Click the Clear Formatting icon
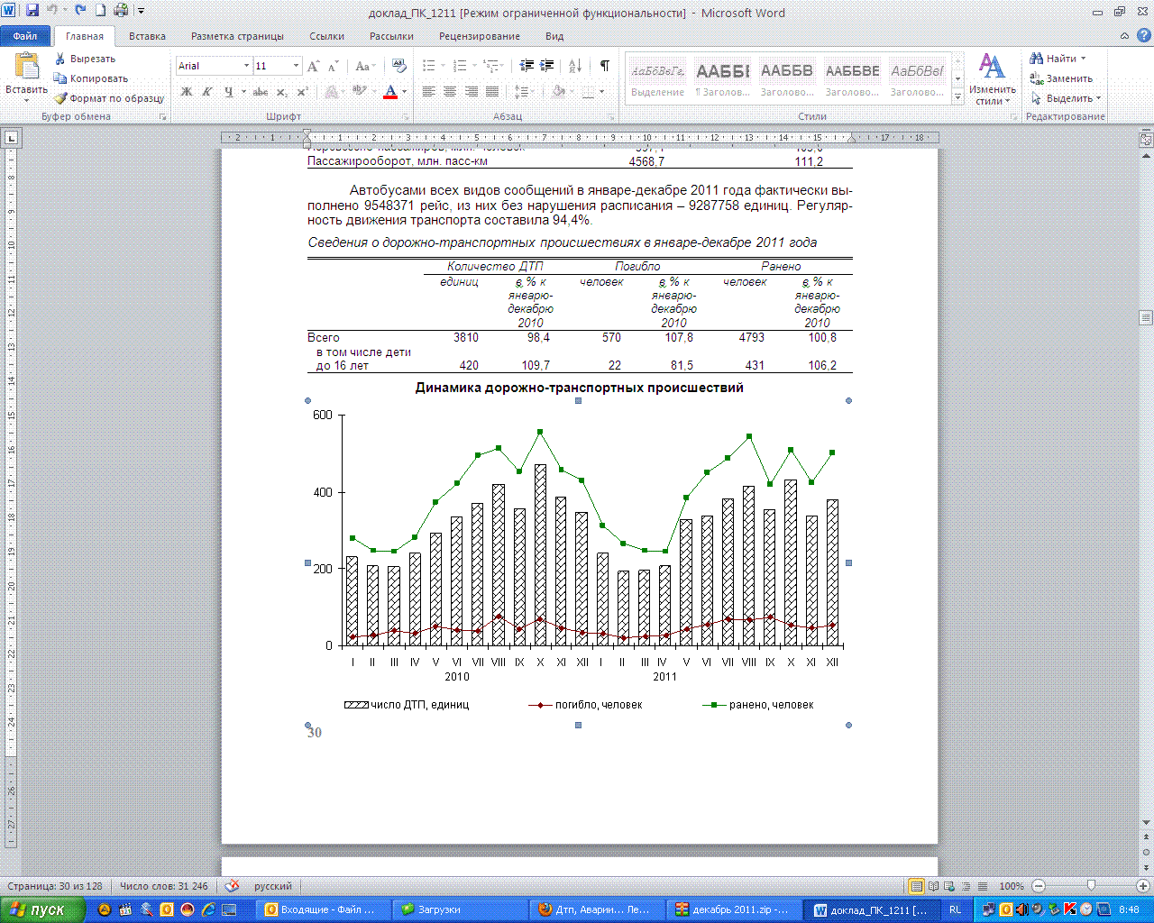Viewport: 1154px width, 923px height. click(x=399, y=66)
